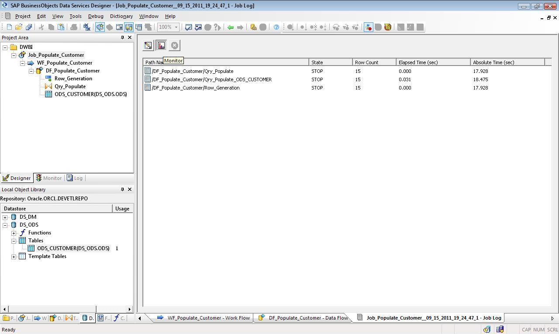Close the Project Area panel
Screen dimensions: 559x334
pyautogui.click(x=129, y=38)
